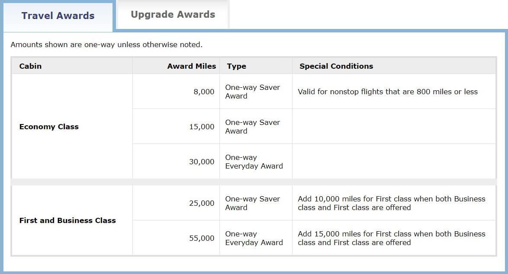Click One-way Everyday Award in the 30,000 row
The height and width of the screenshot is (274, 508).
pyautogui.click(x=254, y=162)
